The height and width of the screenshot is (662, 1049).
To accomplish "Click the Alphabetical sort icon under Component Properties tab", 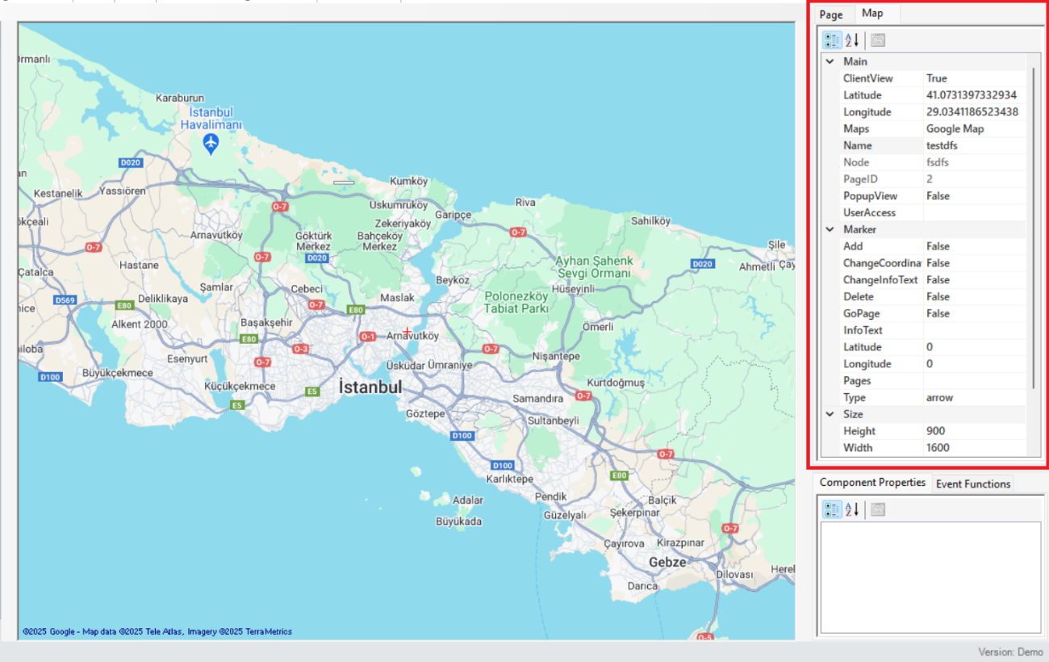I will [852, 509].
